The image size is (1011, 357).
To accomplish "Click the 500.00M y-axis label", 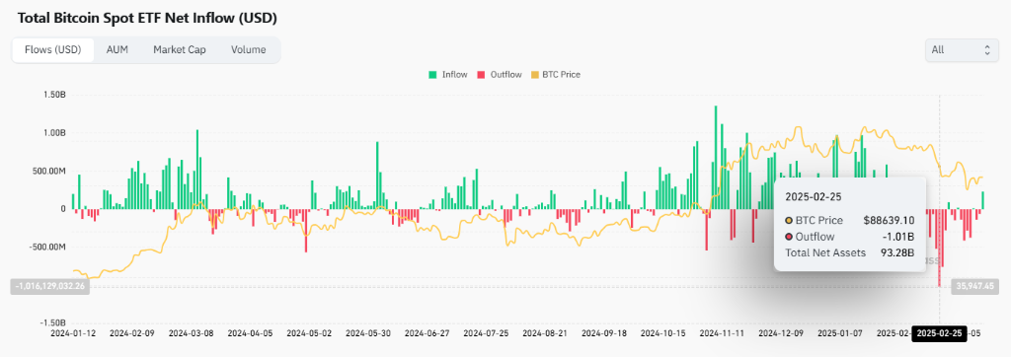I will [x=49, y=171].
